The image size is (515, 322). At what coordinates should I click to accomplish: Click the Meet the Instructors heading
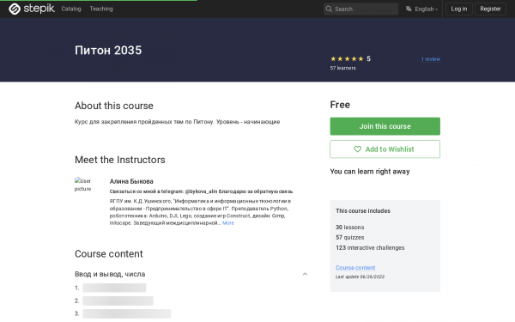120,160
